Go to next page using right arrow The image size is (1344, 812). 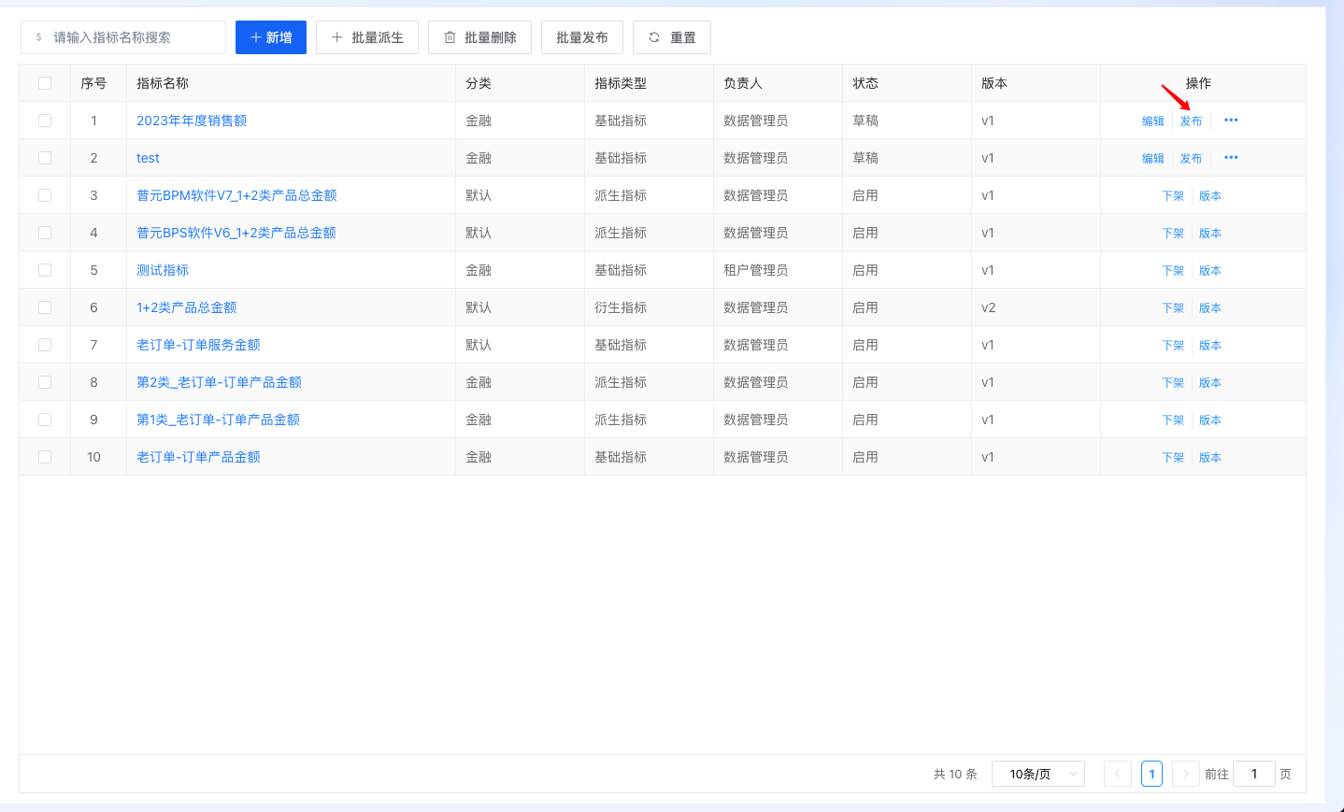(1185, 774)
